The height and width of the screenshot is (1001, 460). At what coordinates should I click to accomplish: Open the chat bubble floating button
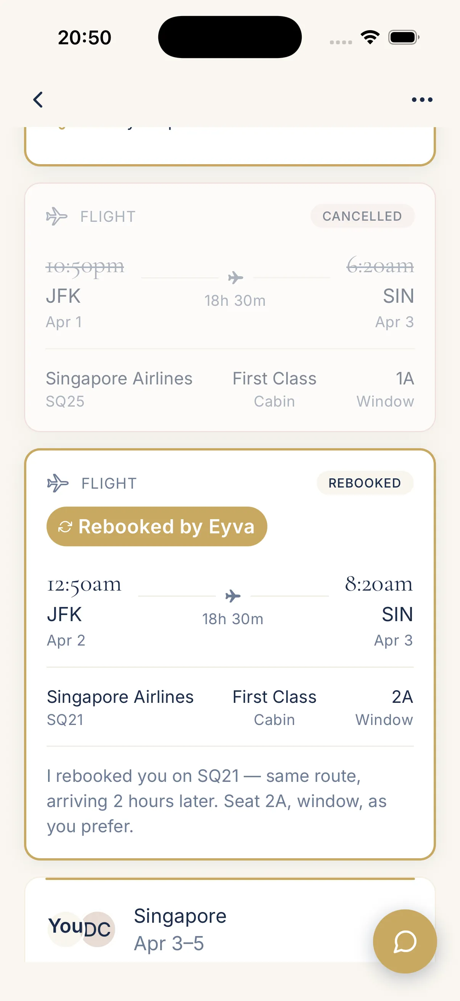tap(404, 941)
